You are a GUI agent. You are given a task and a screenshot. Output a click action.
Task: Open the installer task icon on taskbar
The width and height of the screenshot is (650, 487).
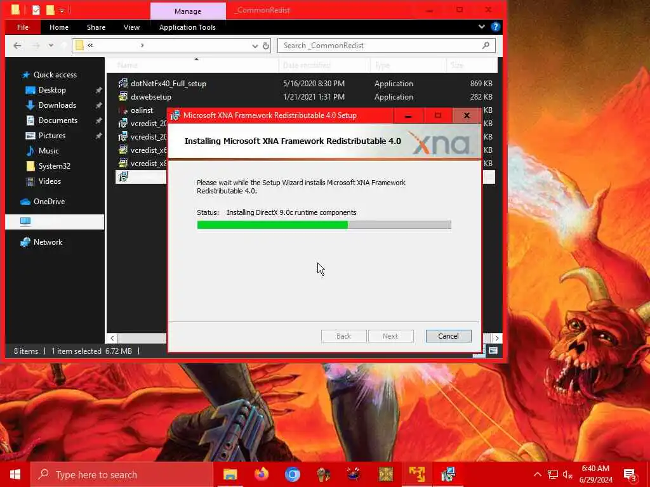pyautogui.click(x=448, y=474)
